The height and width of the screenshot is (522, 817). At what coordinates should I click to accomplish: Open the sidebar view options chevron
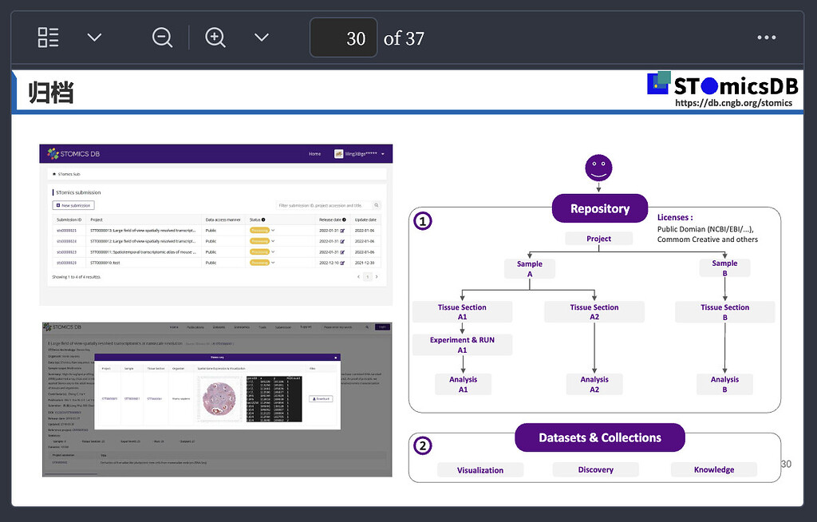[x=94, y=38]
